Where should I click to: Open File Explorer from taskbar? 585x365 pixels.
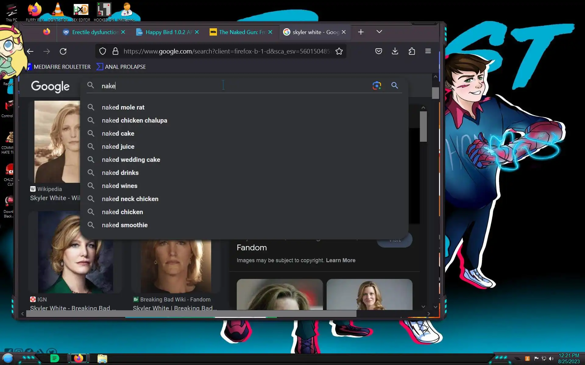(102, 359)
